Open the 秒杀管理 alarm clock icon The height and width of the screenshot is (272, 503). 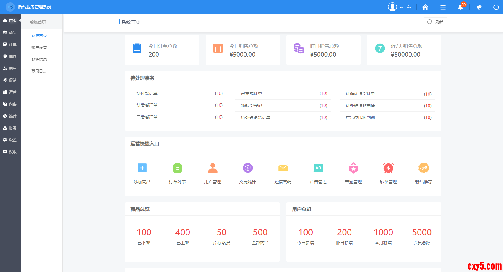pyautogui.click(x=388, y=168)
